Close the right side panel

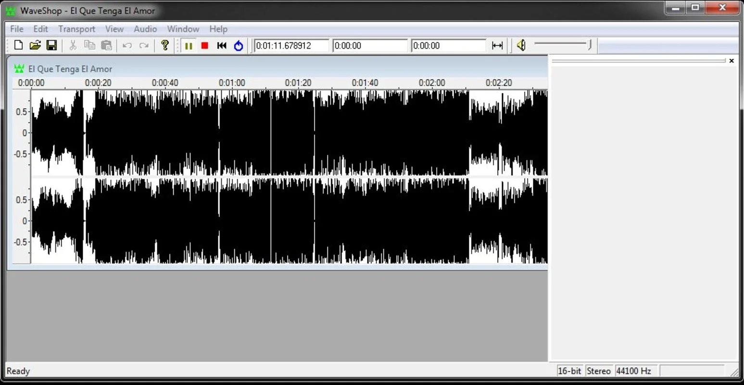[x=731, y=61]
